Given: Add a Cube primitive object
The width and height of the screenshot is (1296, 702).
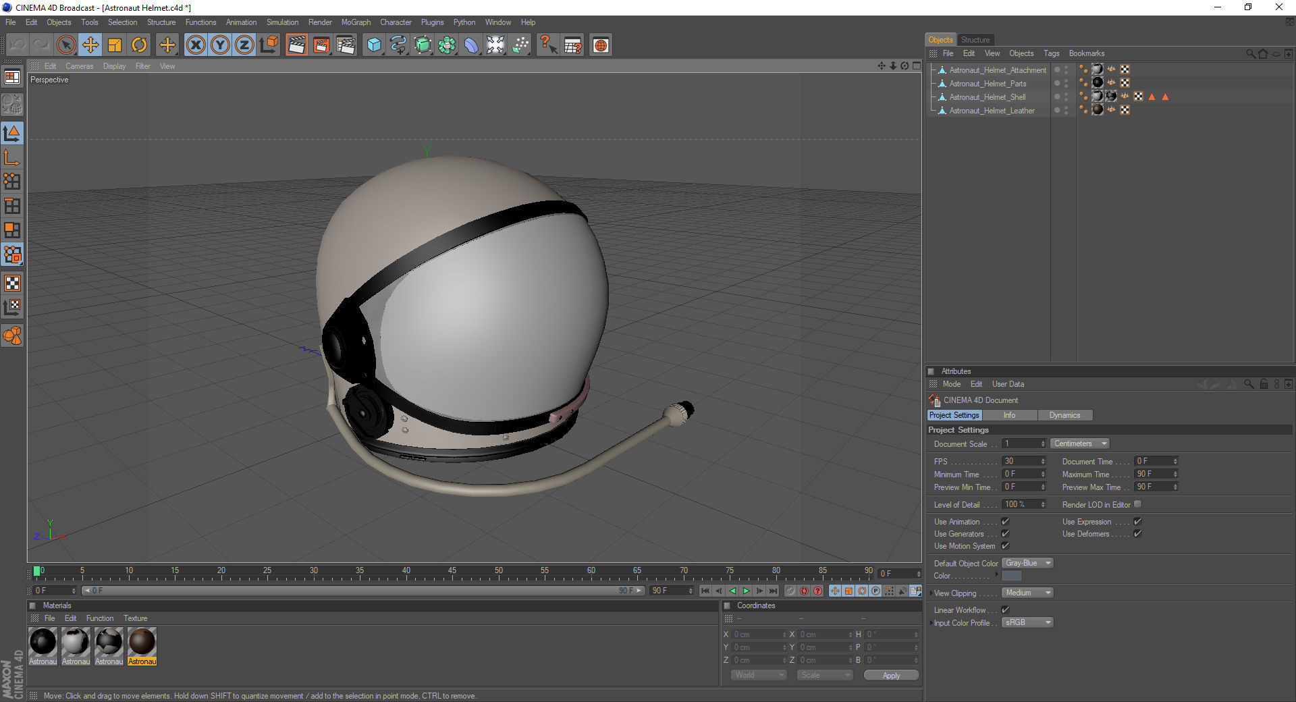Looking at the screenshot, I should pyautogui.click(x=374, y=45).
